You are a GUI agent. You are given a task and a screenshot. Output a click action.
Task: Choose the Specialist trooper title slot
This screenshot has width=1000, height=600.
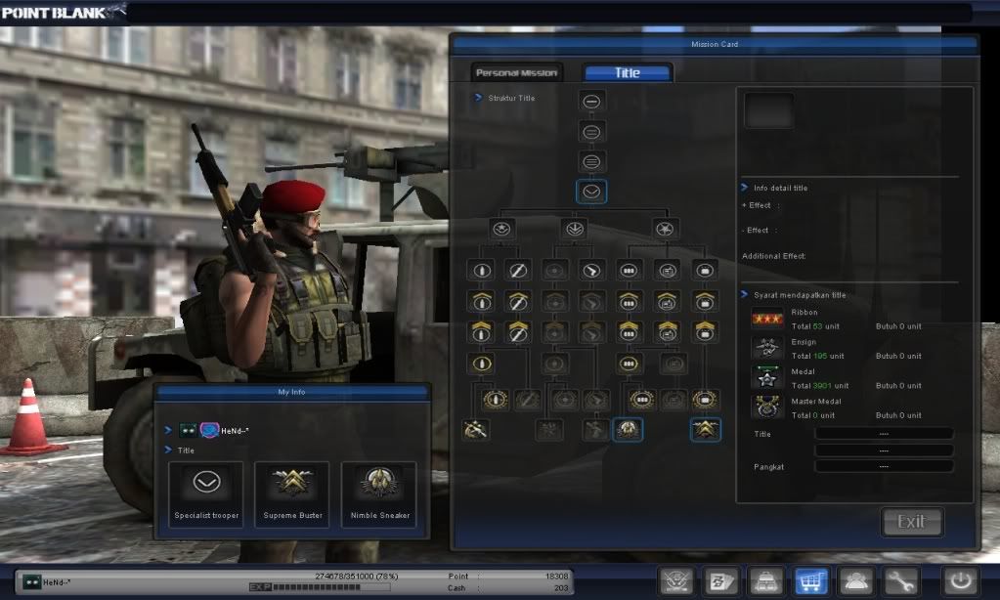(x=206, y=494)
